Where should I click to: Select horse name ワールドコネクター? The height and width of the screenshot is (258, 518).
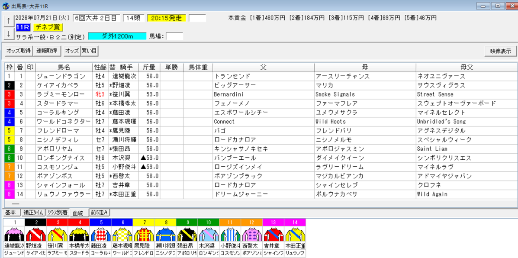tap(64, 122)
